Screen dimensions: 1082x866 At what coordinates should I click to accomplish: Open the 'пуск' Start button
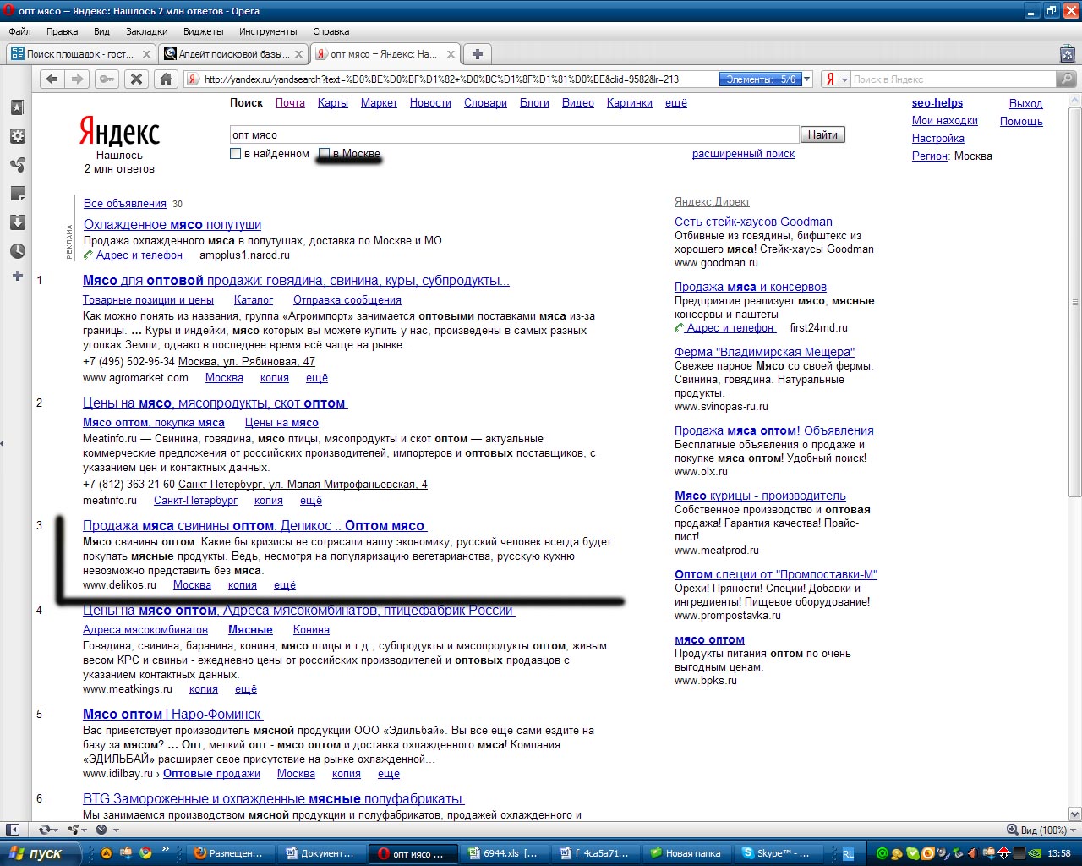tap(42, 853)
